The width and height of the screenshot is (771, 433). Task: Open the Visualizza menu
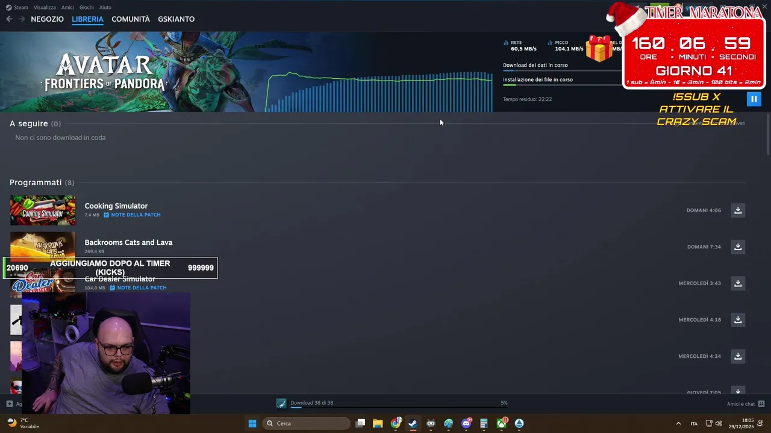[x=45, y=7]
